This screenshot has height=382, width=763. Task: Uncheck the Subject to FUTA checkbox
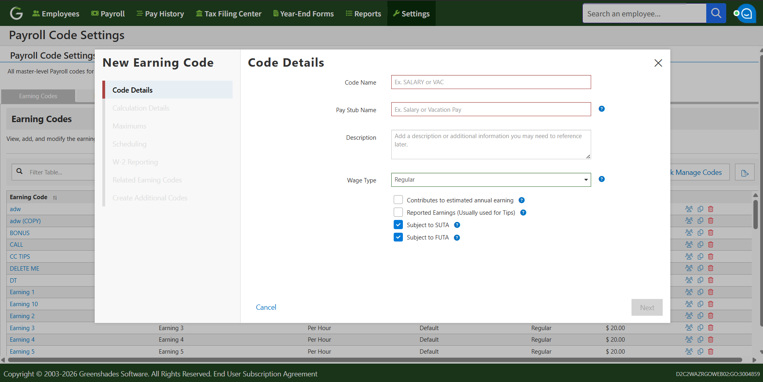click(x=398, y=237)
